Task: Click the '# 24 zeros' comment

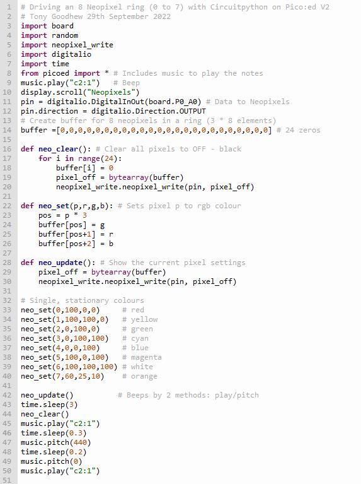Action: click(299, 130)
